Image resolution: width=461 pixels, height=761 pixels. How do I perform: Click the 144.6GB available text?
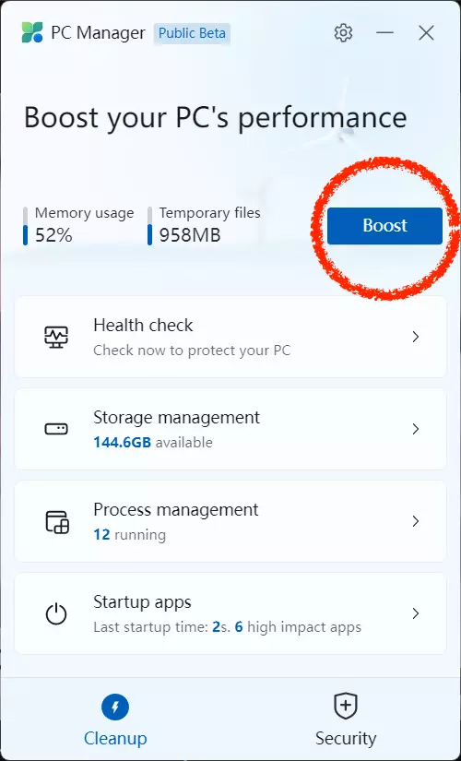(153, 443)
